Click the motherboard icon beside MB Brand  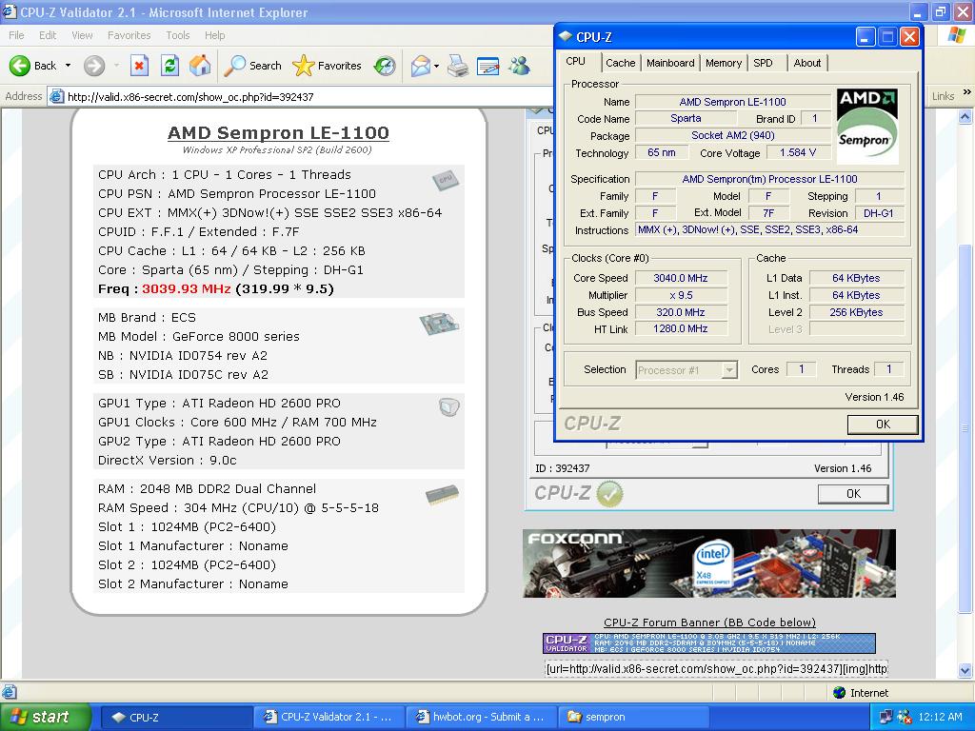(x=439, y=324)
